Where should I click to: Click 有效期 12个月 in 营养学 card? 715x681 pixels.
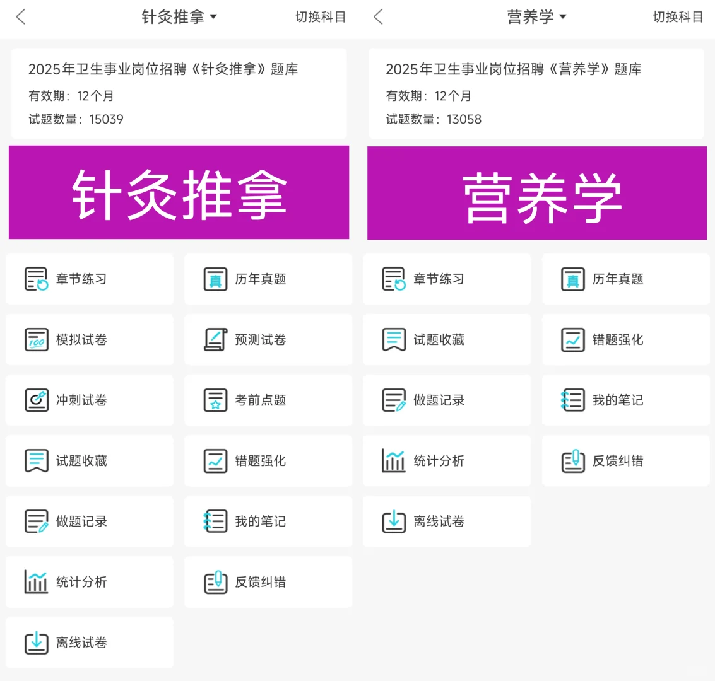click(x=428, y=96)
